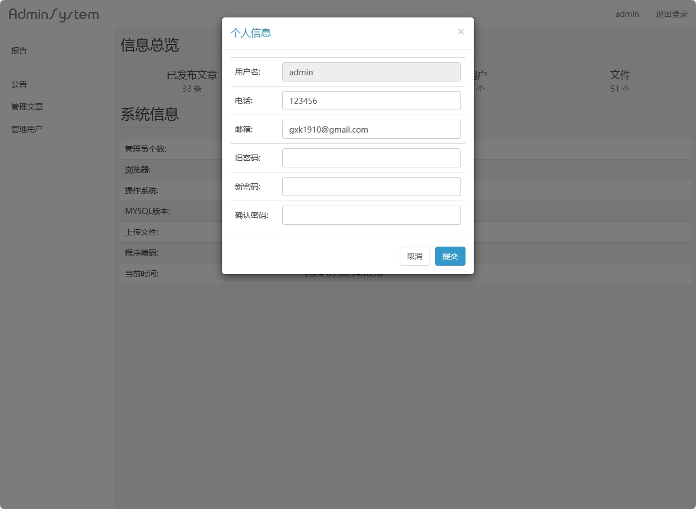Click the 个人信息 dialog title
The image size is (696, 509).
point(251,33)
